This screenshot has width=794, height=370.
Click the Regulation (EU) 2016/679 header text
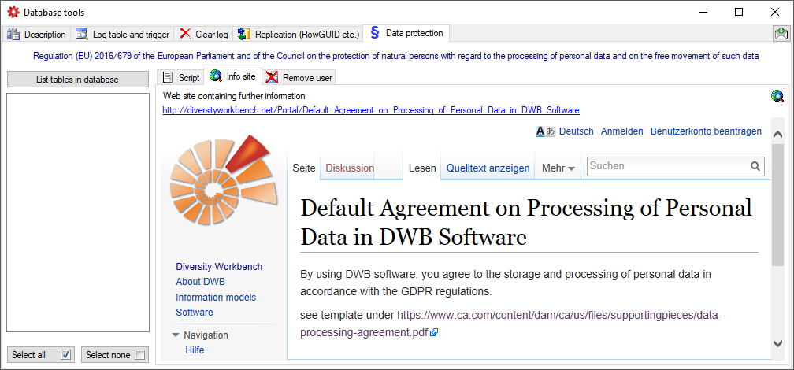coord(396,56)
